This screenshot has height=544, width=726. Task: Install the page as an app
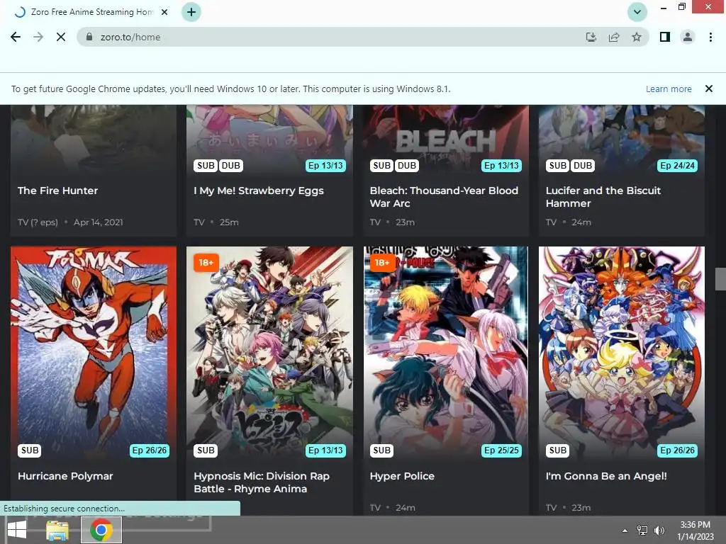591,37
